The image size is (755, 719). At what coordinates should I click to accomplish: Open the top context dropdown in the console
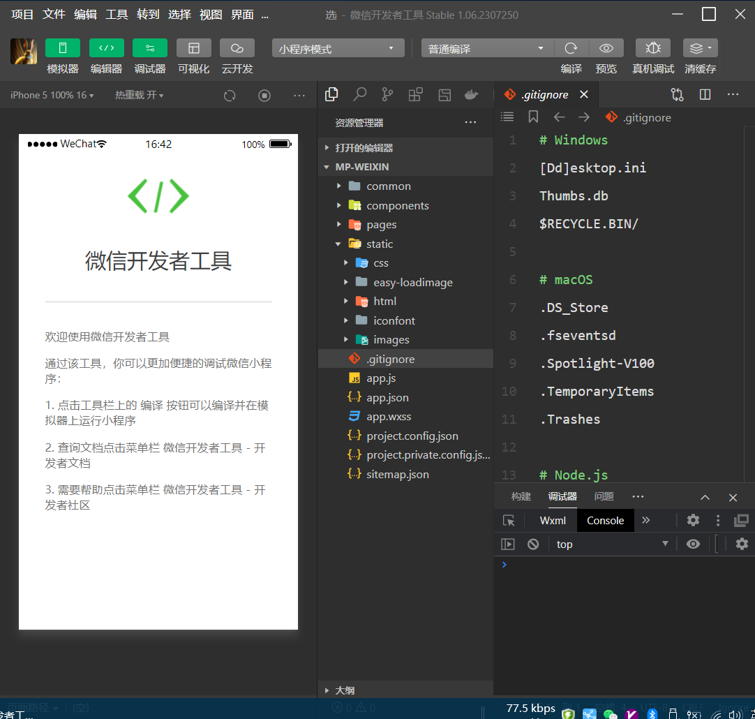pyautogui.click(x=612, y=544)
